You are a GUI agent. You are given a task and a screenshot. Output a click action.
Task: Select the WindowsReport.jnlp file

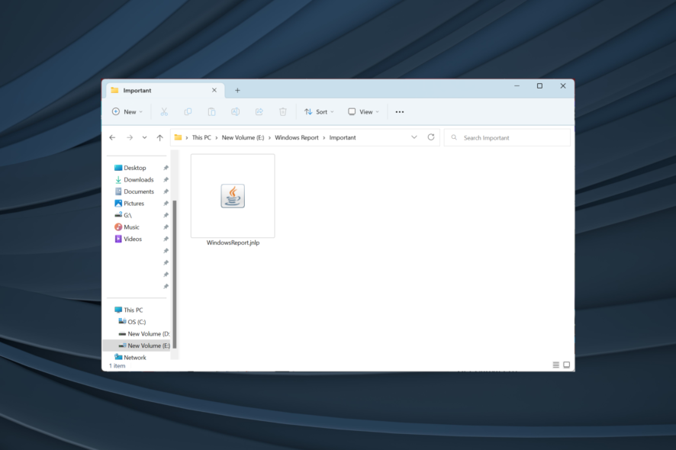click(x=233, y=196)
